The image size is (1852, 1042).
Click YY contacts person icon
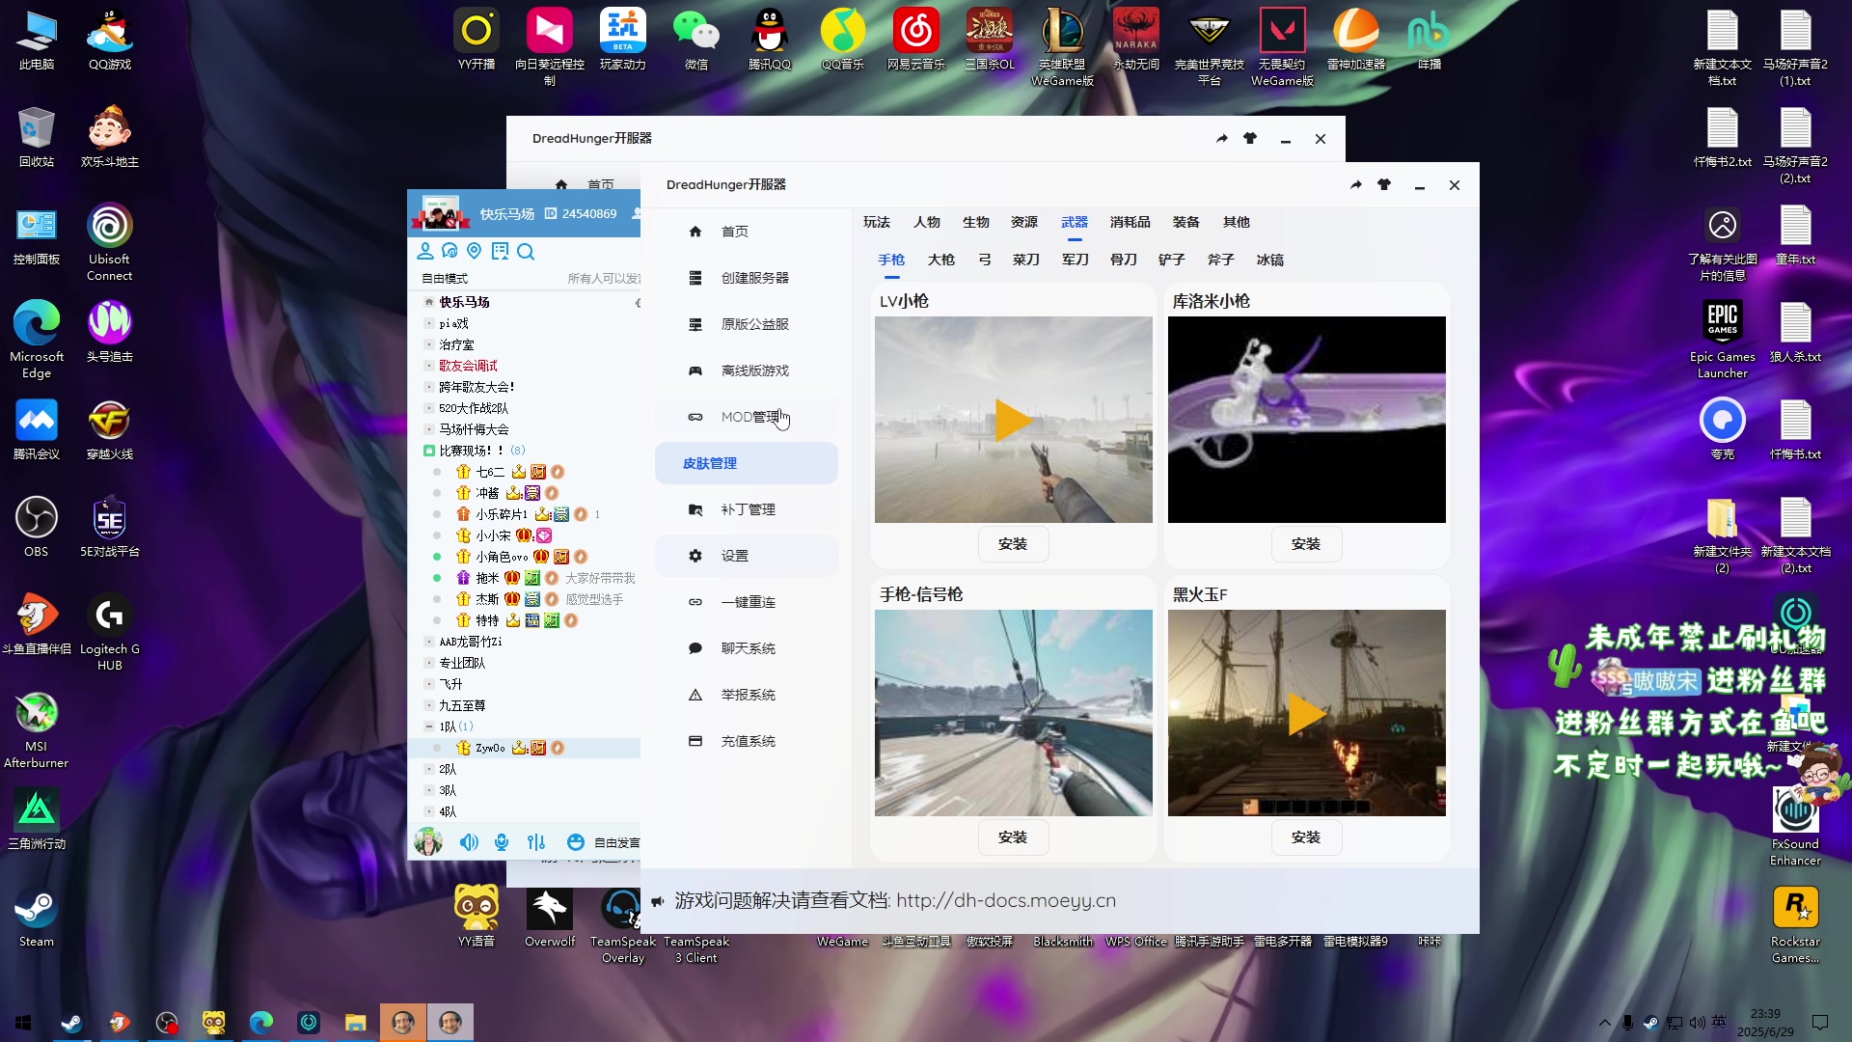click(x=424, y=252)
